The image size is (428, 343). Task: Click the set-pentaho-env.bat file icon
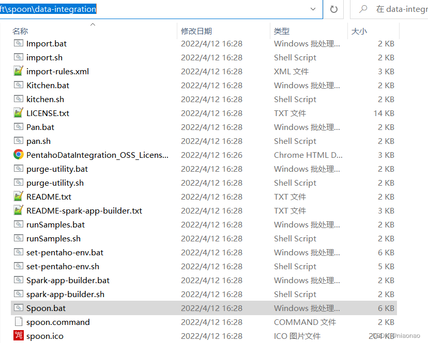point(19,252)
